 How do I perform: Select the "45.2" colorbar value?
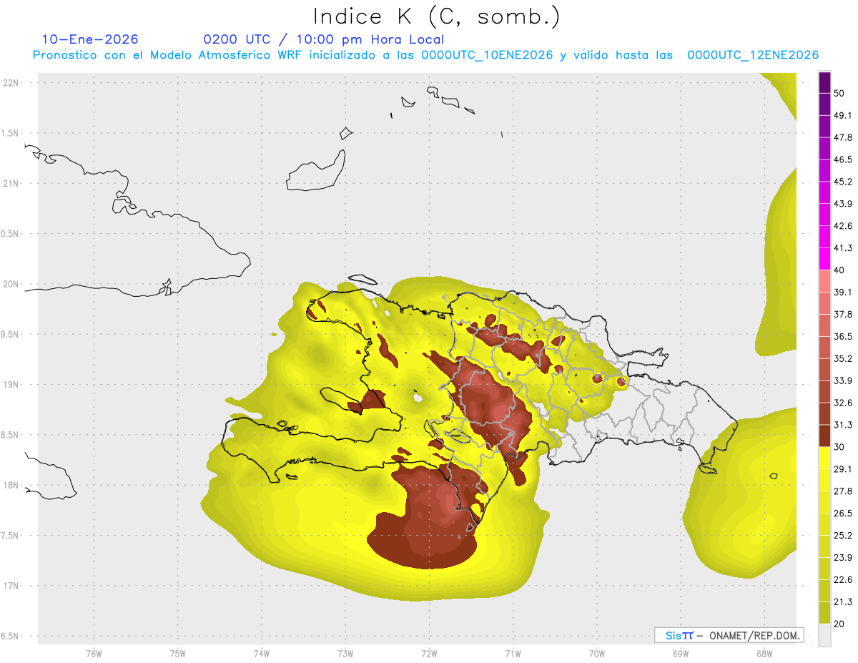[843, 182]
